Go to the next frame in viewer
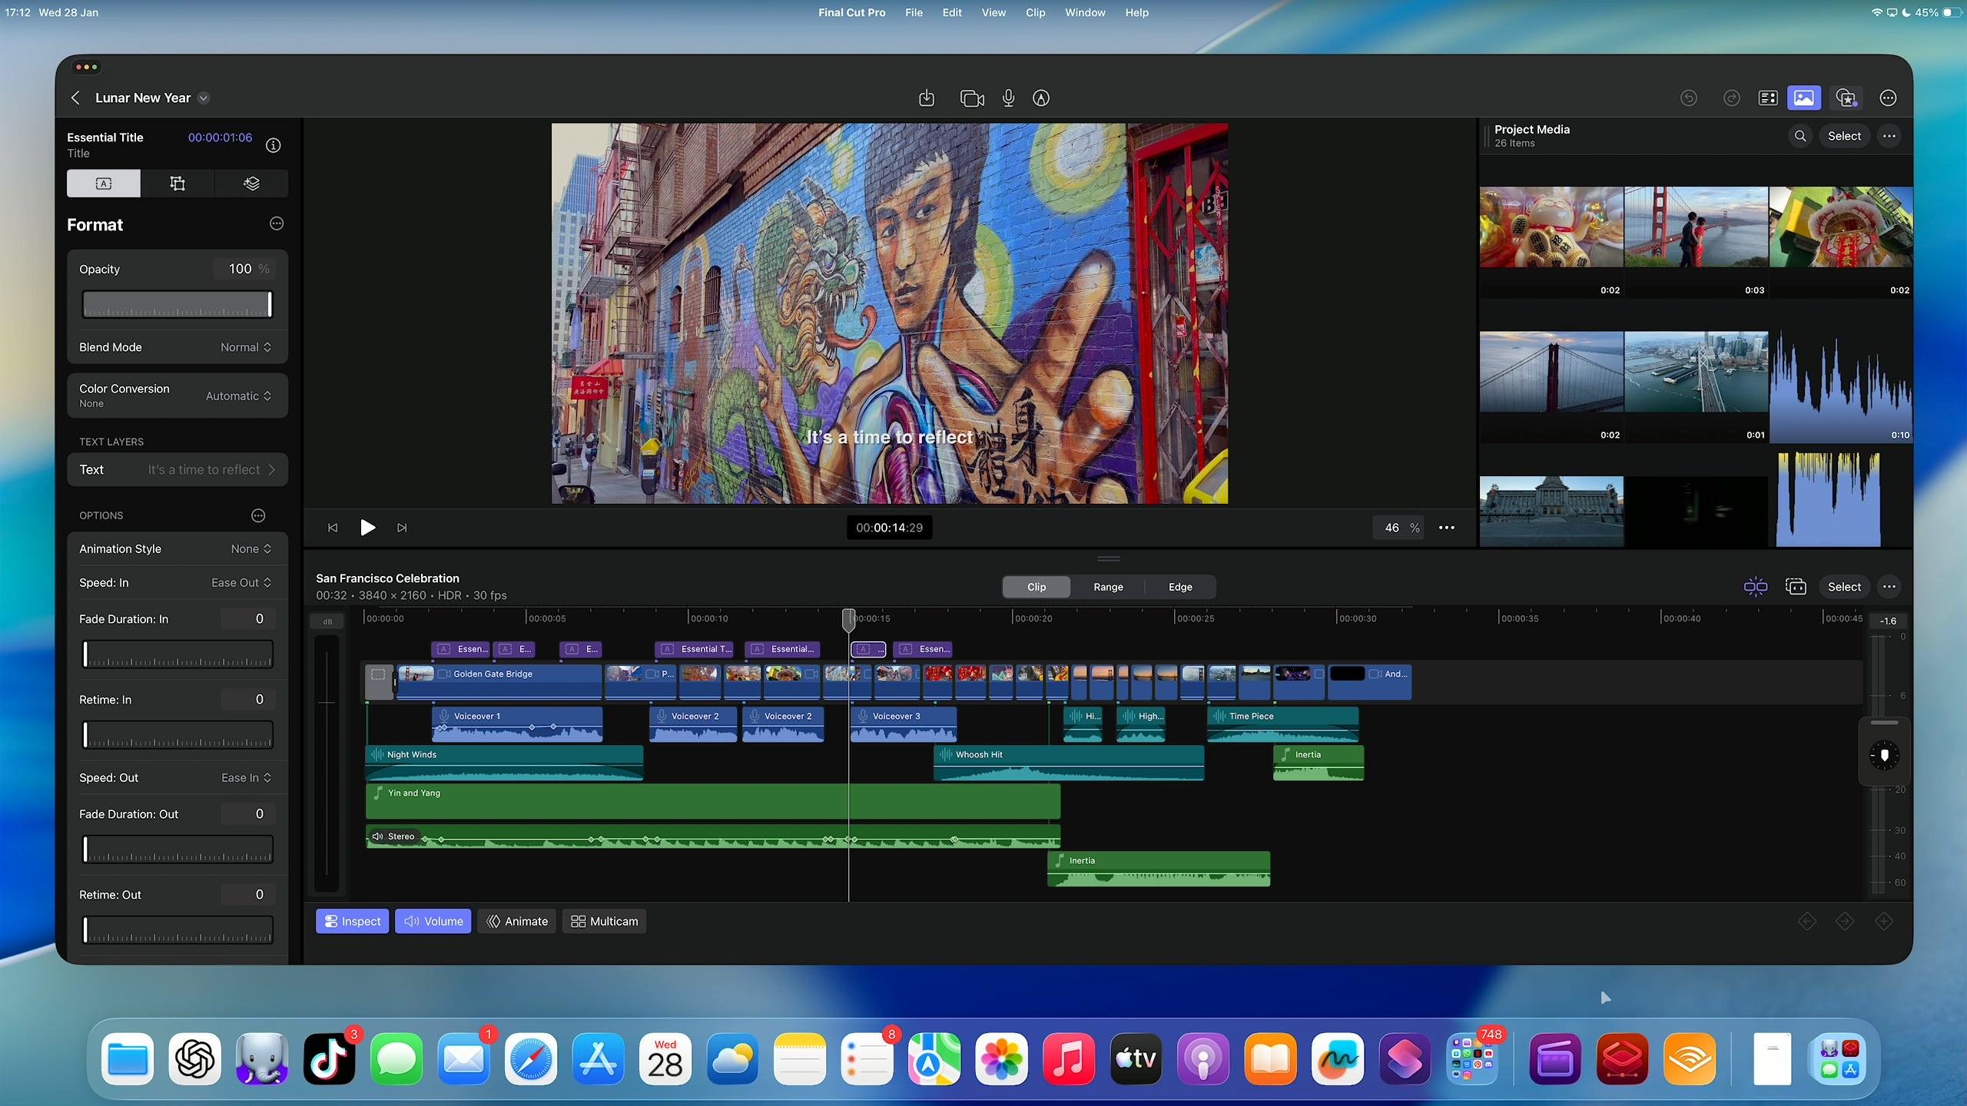1967x1106 pixels. tap(402, 528)
